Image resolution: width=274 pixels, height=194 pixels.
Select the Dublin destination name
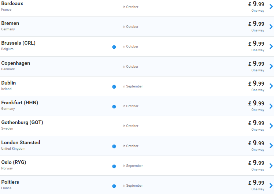[8, 83]
